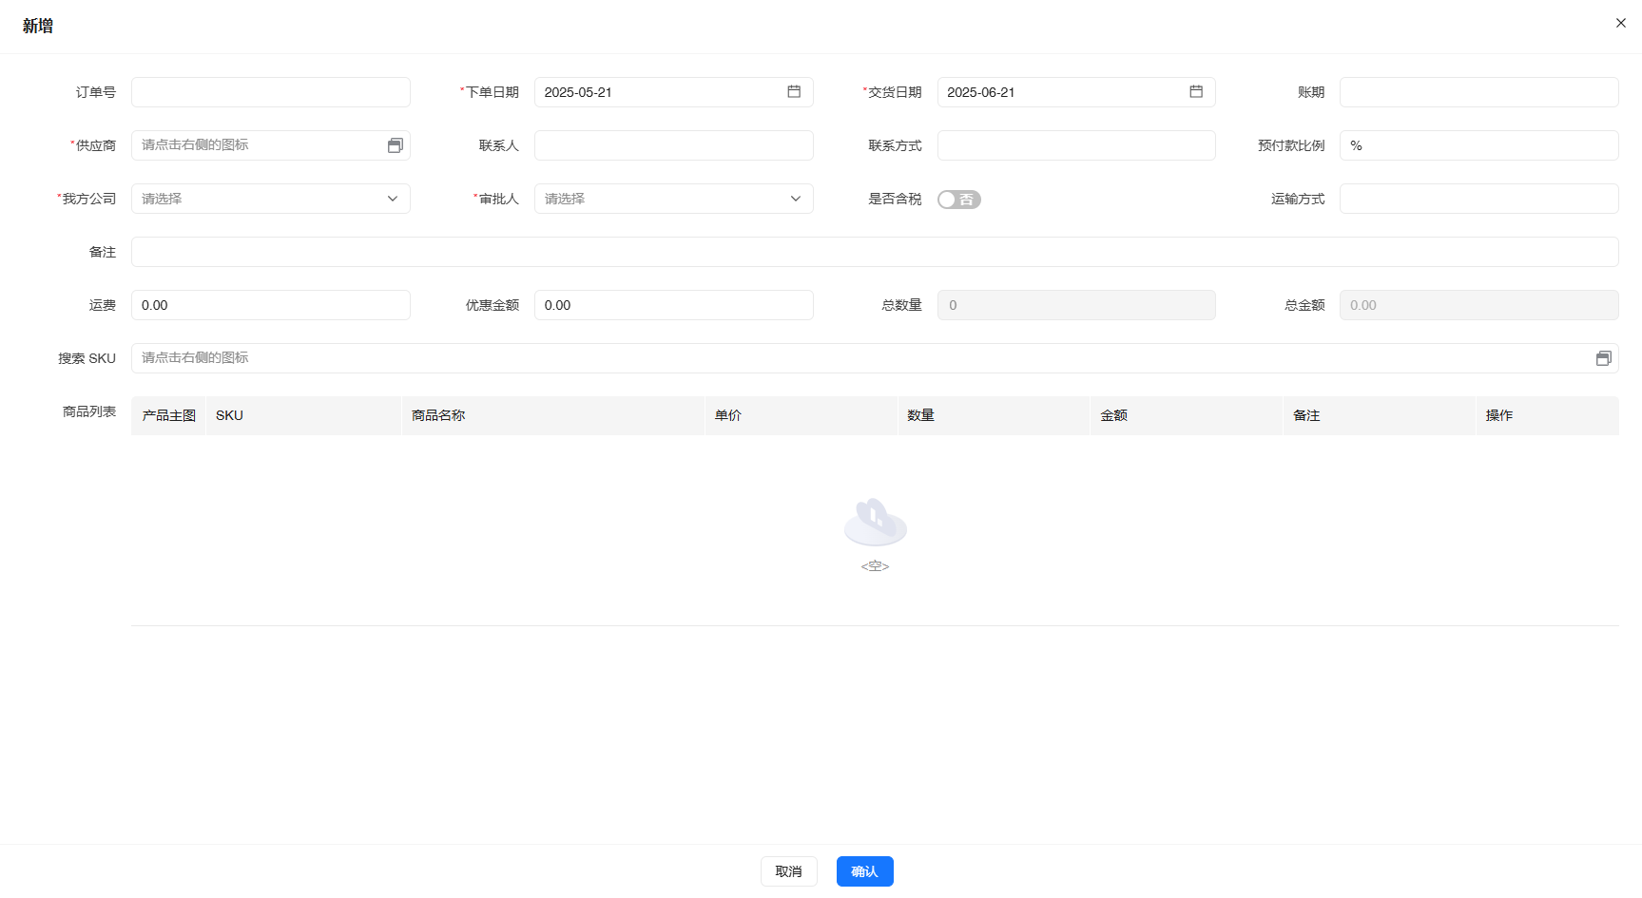This screenshot has width=1642, height=898.
Task: Click the calendar icon in 下单日期 field
Action: (x=794, y=92)
